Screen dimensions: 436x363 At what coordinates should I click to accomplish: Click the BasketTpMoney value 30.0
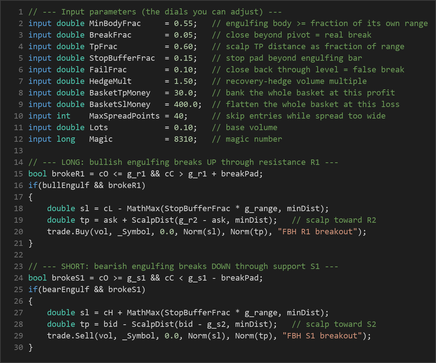[183, 93]
